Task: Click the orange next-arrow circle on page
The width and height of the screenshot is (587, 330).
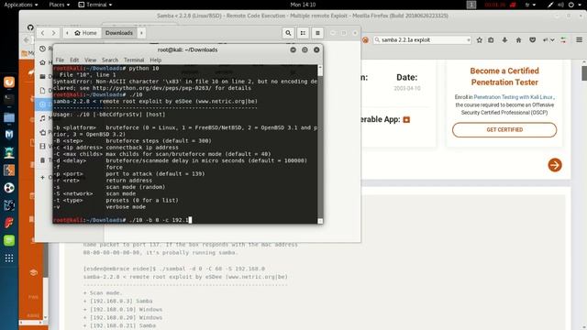Action: click(555, 165)
